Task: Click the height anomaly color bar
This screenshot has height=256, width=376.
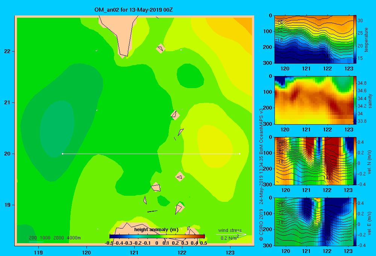Action: point(157,236)
